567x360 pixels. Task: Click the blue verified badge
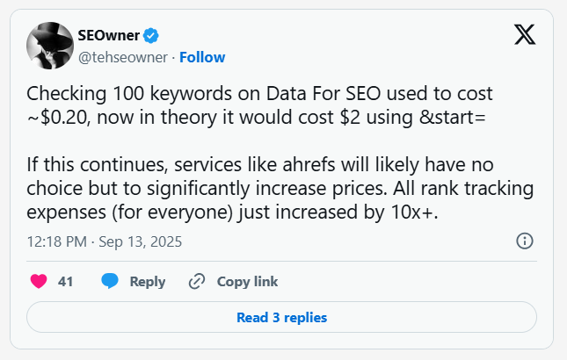tap(151, 36)
